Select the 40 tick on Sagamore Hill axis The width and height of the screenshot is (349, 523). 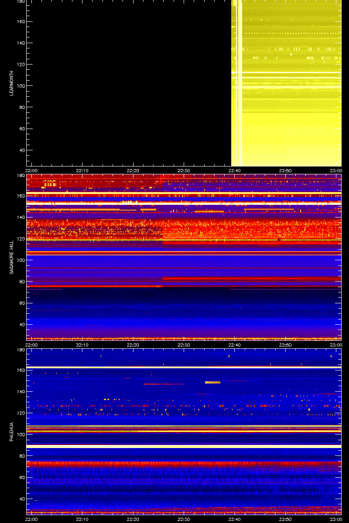tap(22, 325)
